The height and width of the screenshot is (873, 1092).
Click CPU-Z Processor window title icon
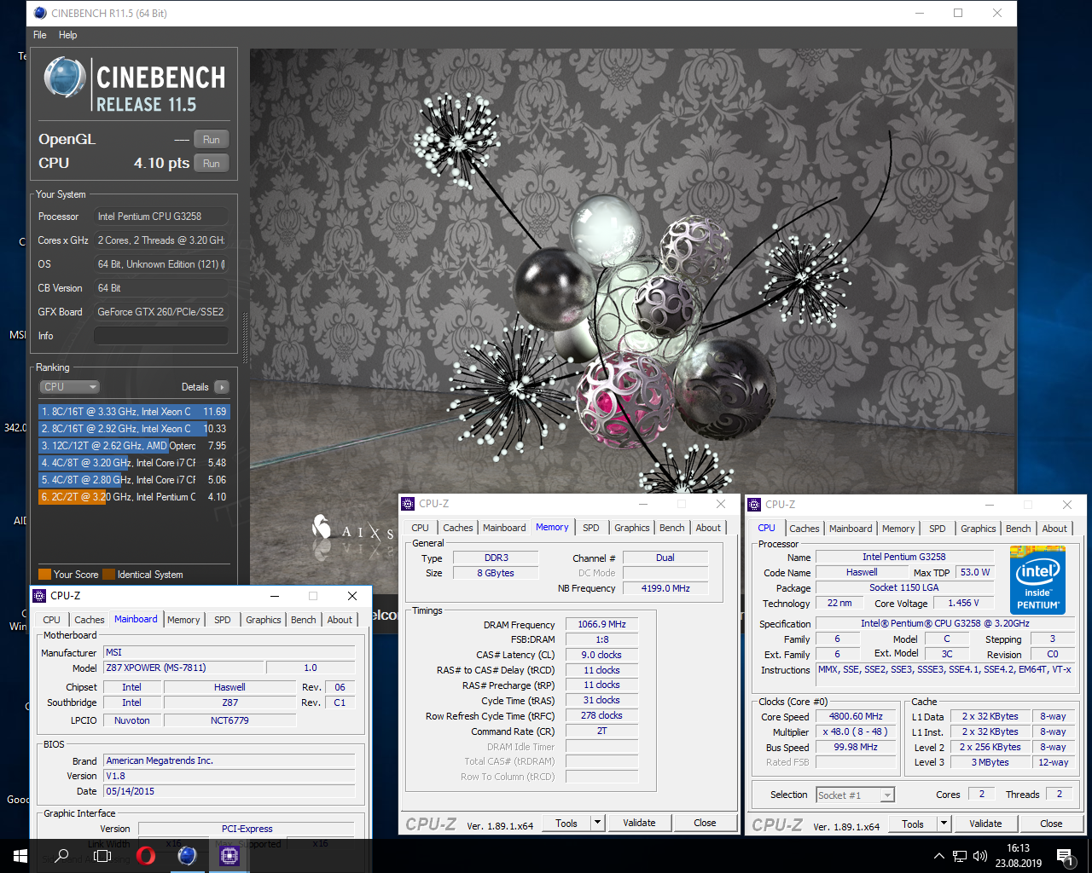tap(754, 505)
